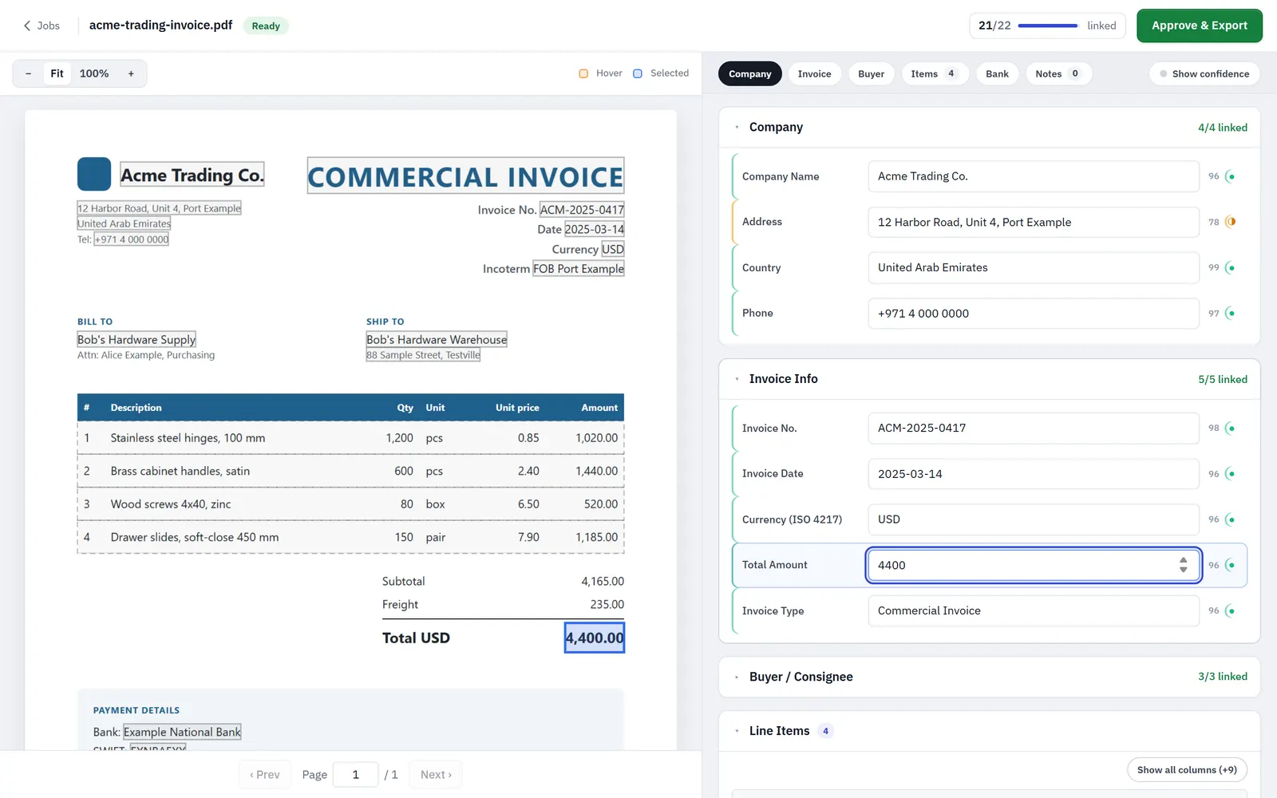Click the Invoice Date field
Screen dimensions: 1277x798
1034,474
